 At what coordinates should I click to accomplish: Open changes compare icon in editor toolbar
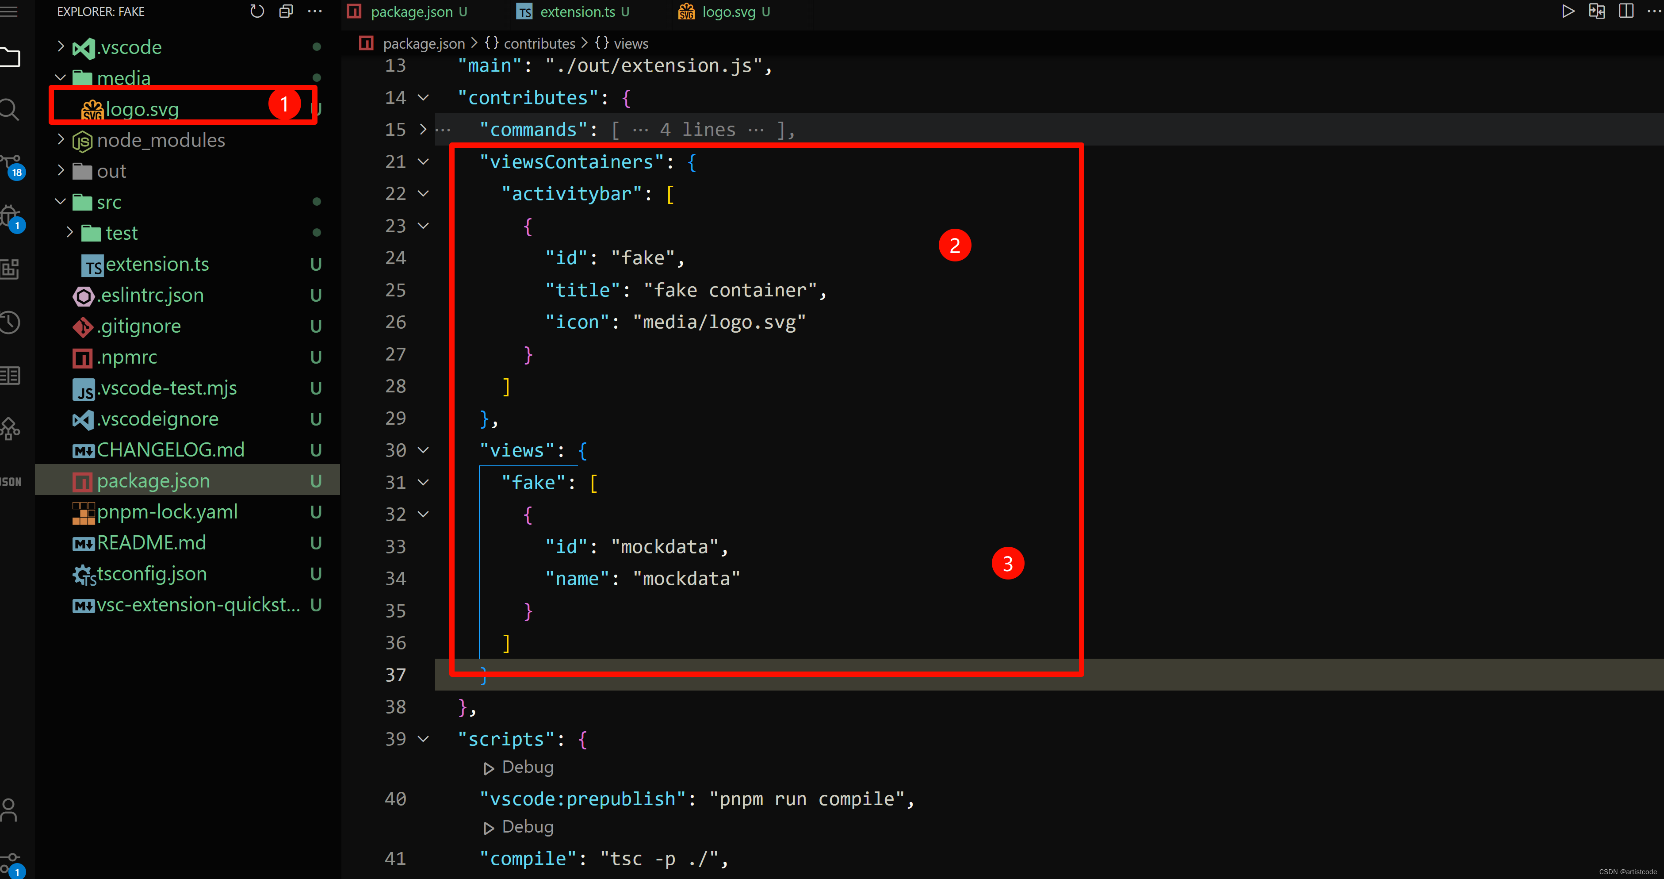1597,12
